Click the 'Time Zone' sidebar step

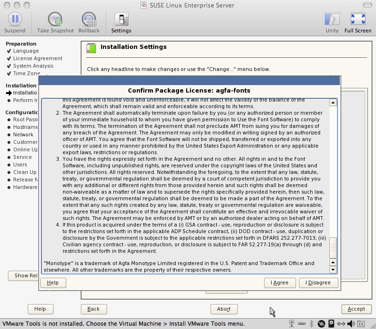pos(27,73)
